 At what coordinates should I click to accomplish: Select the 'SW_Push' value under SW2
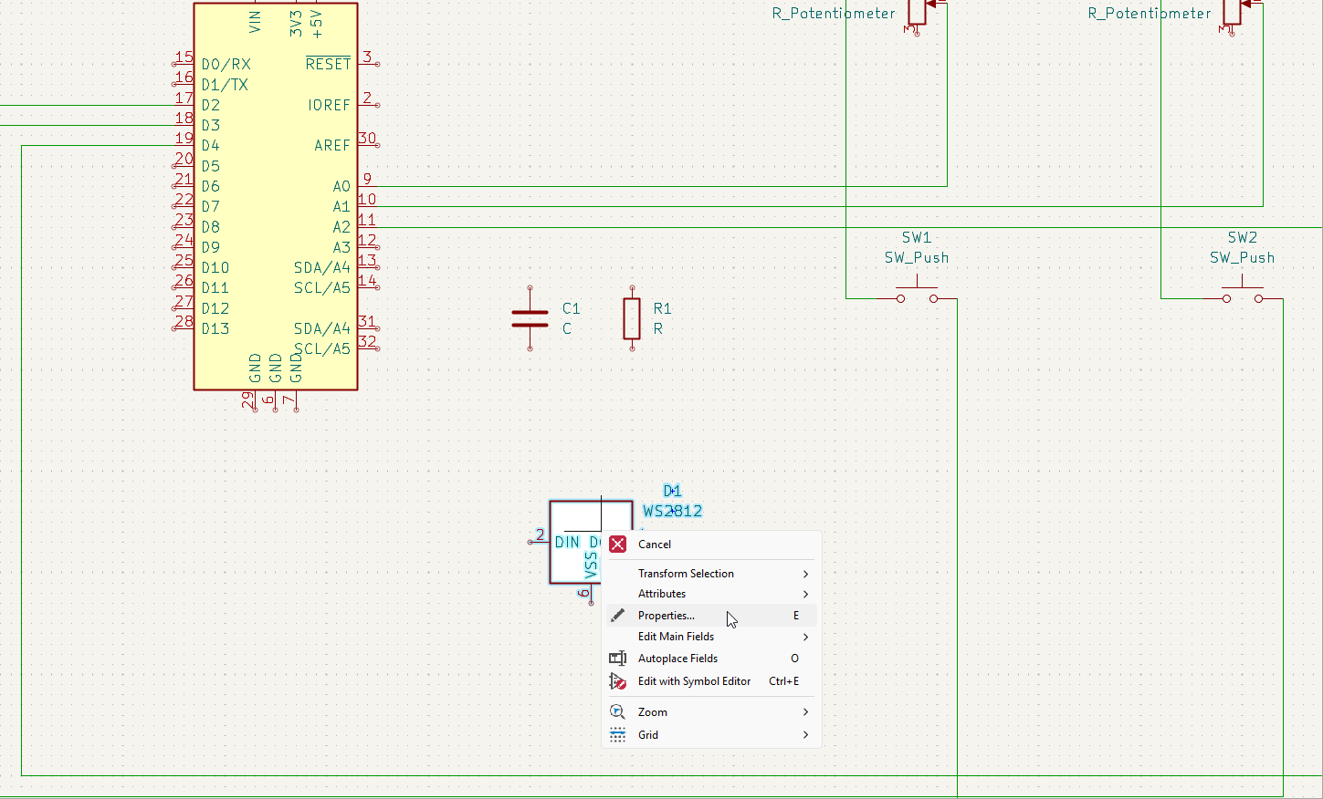[1243, 258]
